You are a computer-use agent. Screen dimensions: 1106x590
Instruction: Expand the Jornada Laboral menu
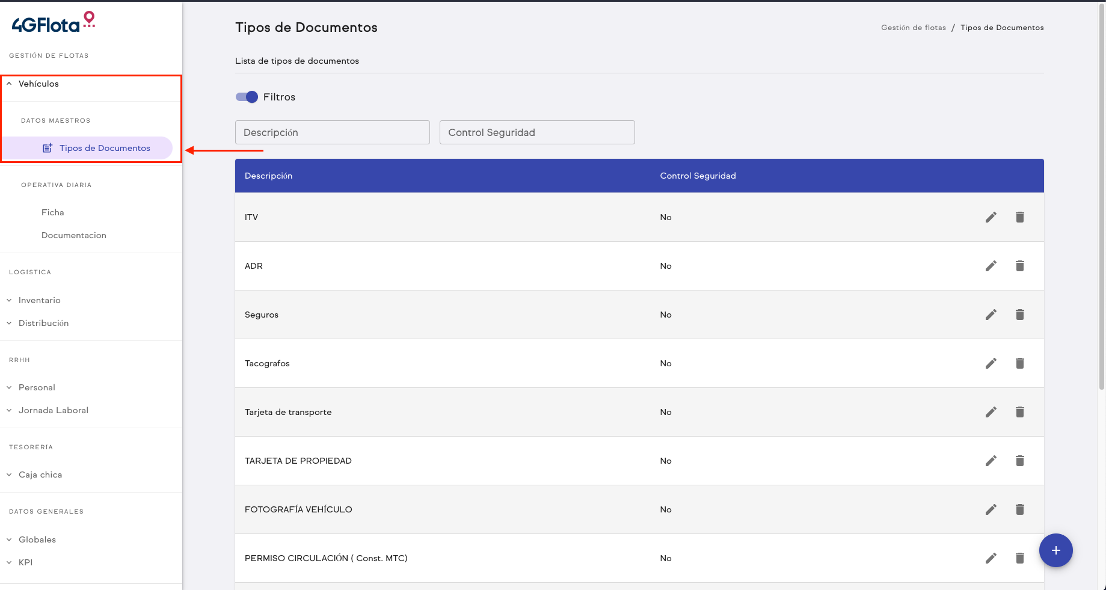53,410
